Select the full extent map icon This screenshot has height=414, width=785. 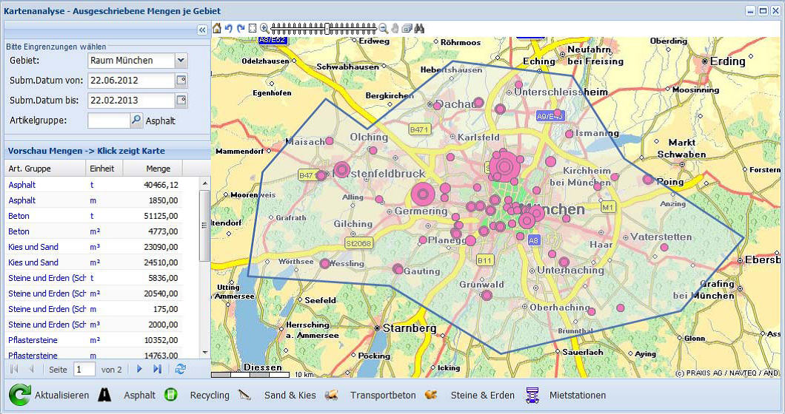[253, 28]
